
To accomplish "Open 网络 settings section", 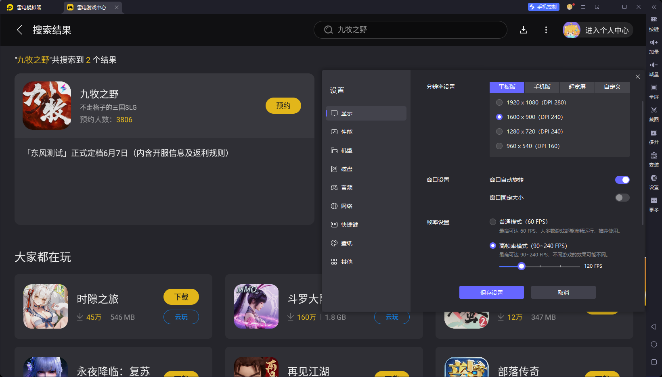I will tap(366, 206).
